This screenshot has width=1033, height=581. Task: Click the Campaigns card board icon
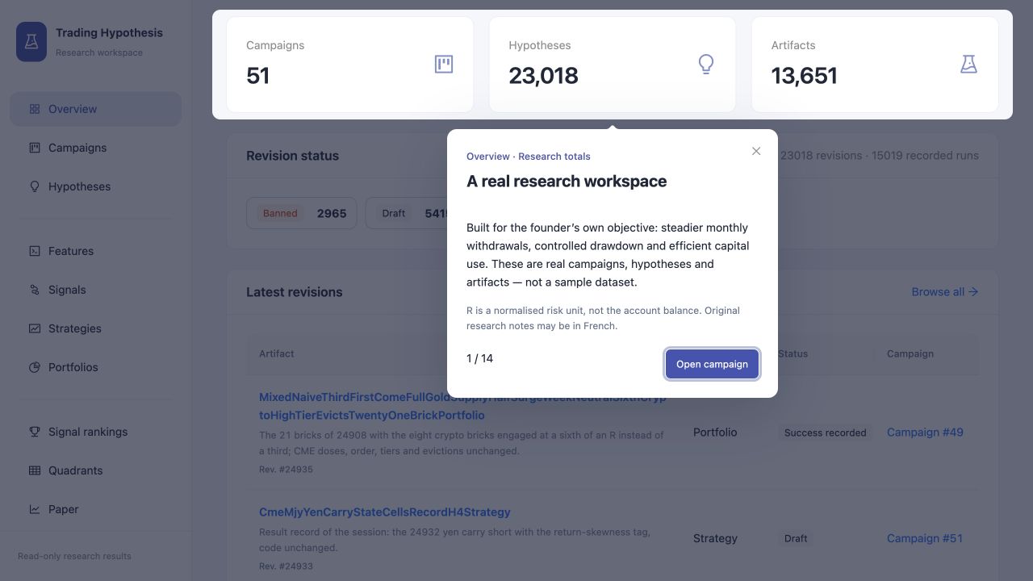[444, 65]
